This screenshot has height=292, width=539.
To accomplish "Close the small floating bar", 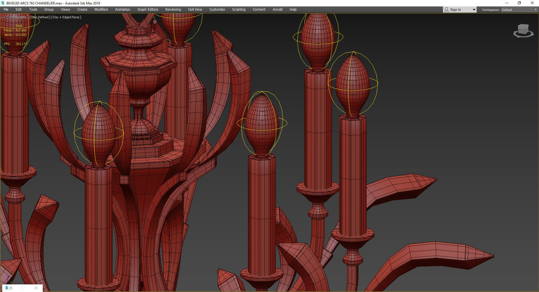I will [36, 288].
